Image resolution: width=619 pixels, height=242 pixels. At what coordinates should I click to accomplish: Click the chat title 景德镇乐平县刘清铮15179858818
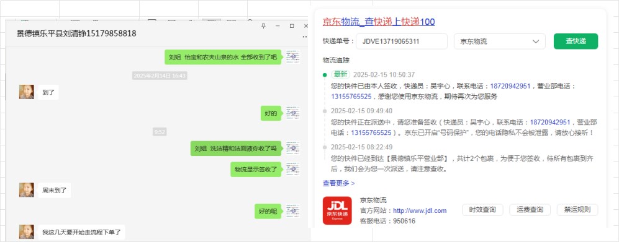click(76, 34)
